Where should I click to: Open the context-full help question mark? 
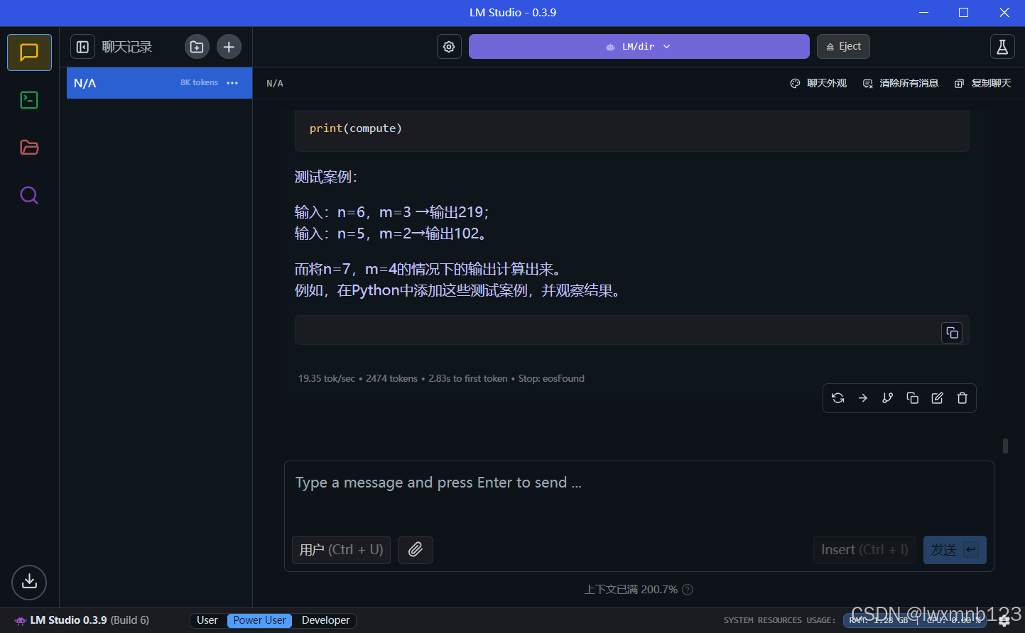coord(688,590)
